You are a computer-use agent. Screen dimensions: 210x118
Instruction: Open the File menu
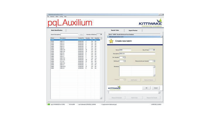tap(48, 16)
